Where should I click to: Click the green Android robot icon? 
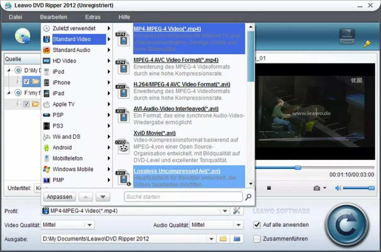[x=47, y=148]
